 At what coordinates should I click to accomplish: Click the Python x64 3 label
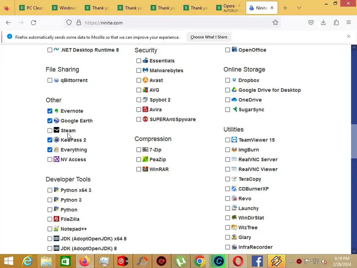(76, 190)
